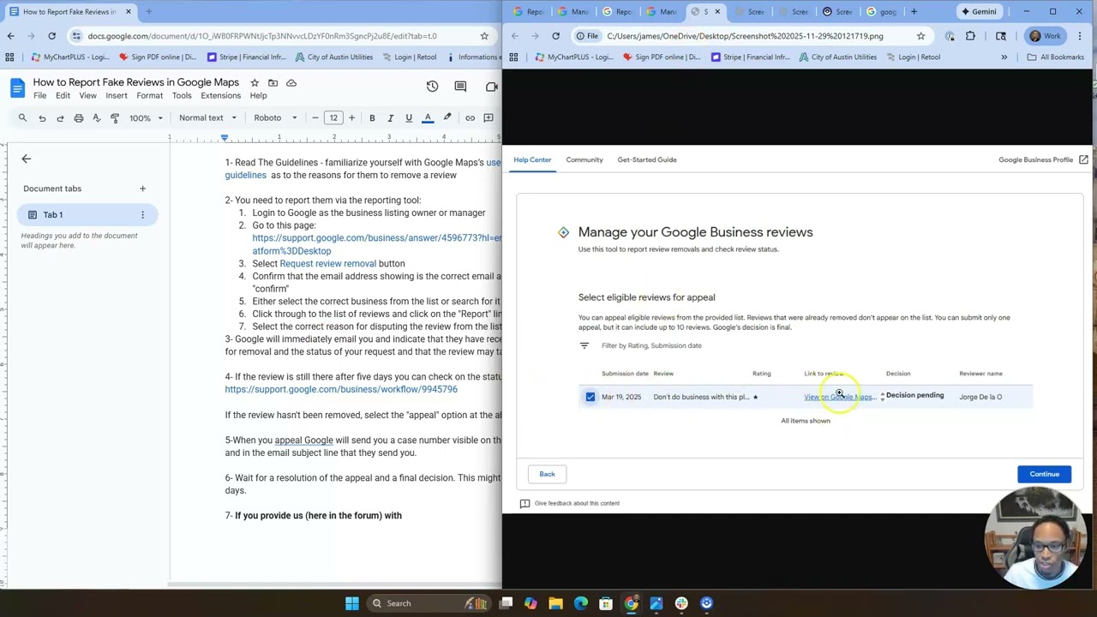
Task: Uncheck the Mar 19, 2025 review checkbox
Action: pos(590,397)
